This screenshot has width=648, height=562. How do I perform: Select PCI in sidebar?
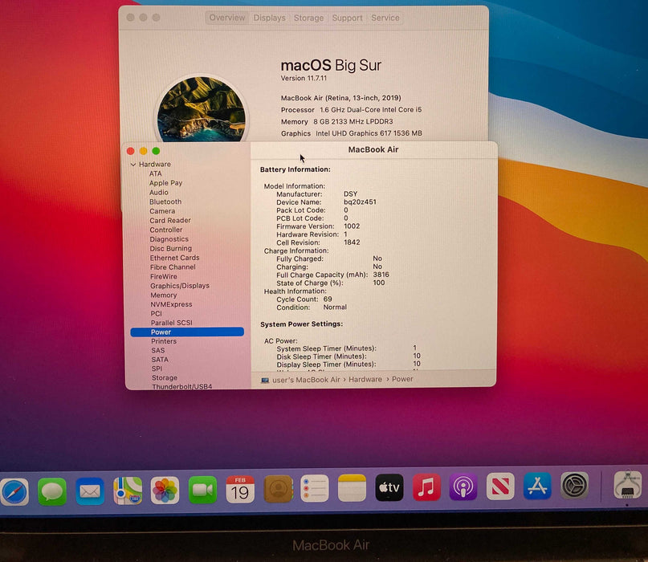(x=157, y=314)
